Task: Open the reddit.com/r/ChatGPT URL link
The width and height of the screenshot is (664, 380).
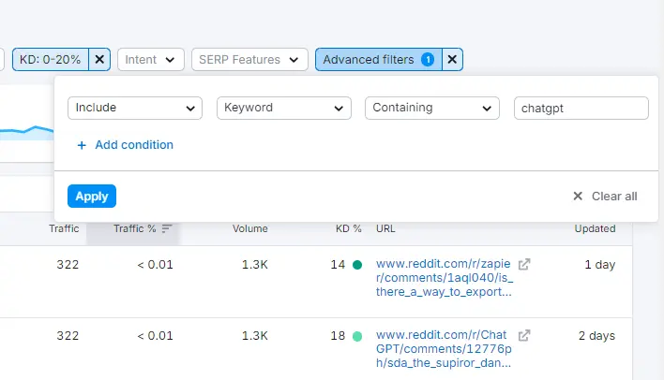Action: [x=445, y=348]
